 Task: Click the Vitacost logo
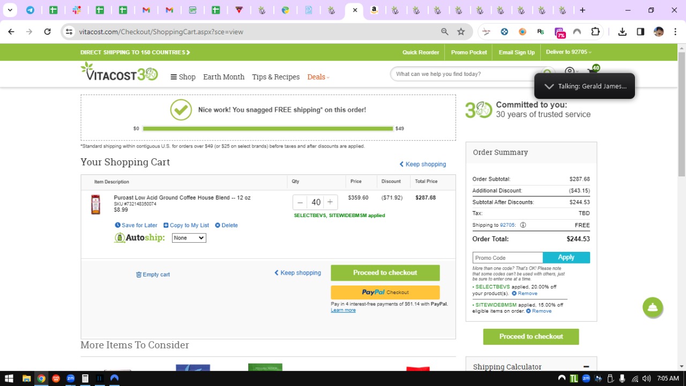pyautogui.click(x=119, y=72)
